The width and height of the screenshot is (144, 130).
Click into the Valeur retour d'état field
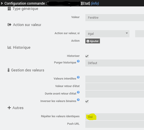pyautogui.click(x=115, y=87)
